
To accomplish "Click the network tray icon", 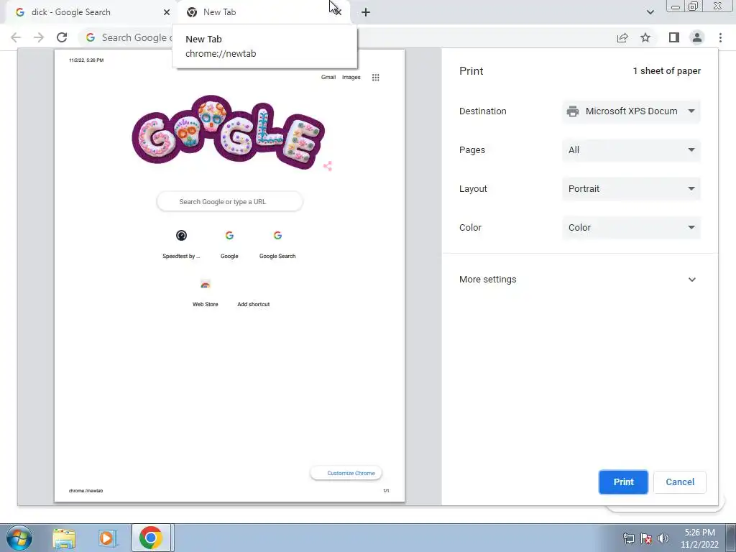I will pyautogui.click(x=628, y=538).
